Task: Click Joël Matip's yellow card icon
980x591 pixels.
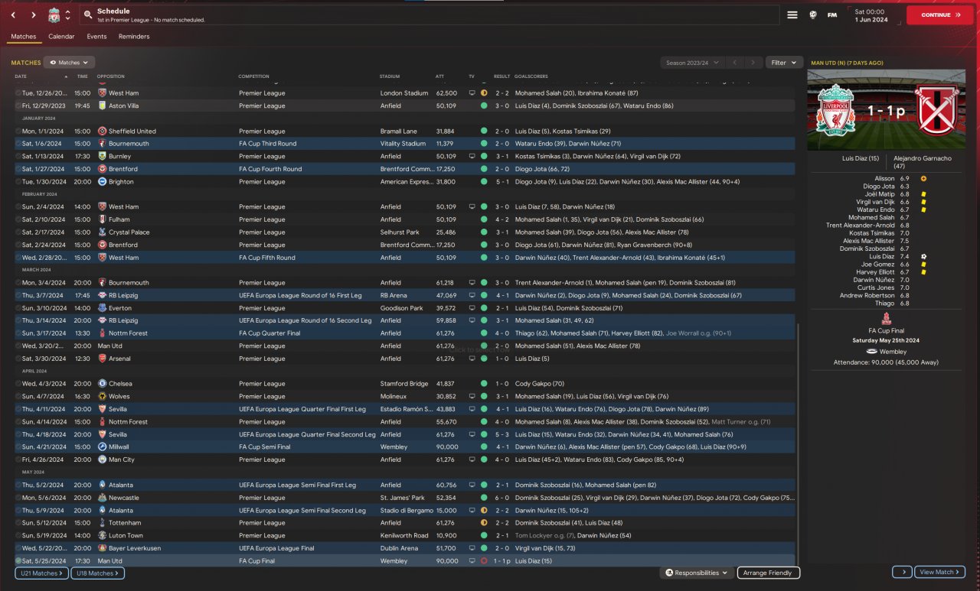Action: [x=923, y=194]
